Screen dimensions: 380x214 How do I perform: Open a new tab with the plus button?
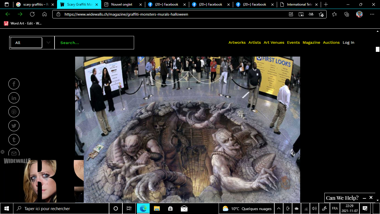326,4
